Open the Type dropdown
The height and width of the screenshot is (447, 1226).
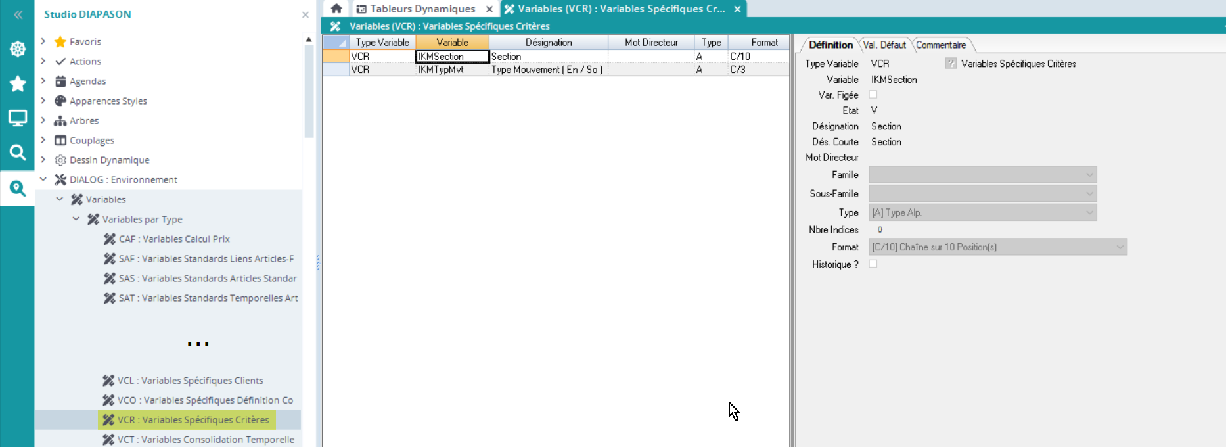coord(982,212)
